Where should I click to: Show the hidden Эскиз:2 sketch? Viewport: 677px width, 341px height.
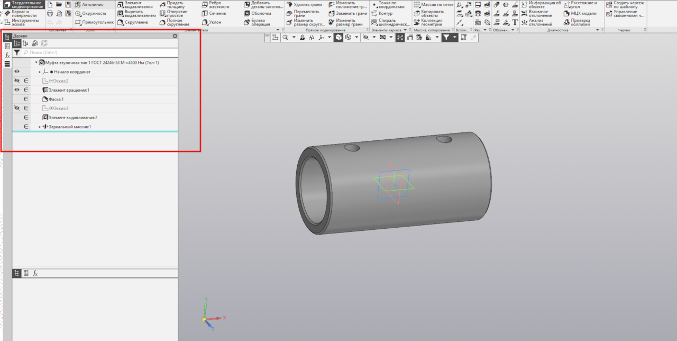(17, 80)
